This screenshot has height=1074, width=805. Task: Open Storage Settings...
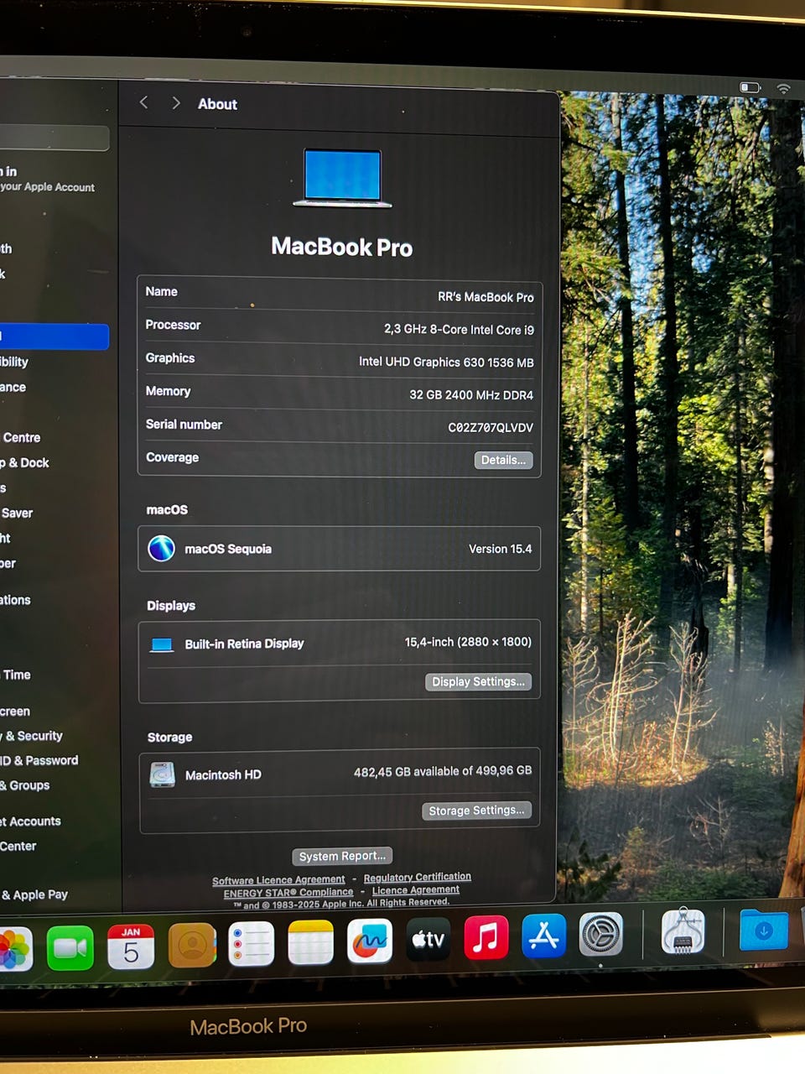click(x=476, y=811)
